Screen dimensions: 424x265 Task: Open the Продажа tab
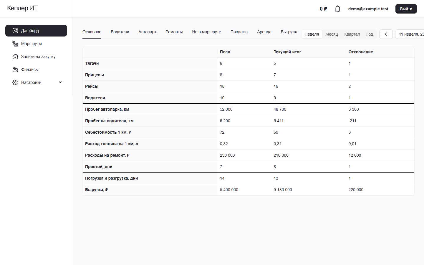pyautogui.click(x=239, y=32)
